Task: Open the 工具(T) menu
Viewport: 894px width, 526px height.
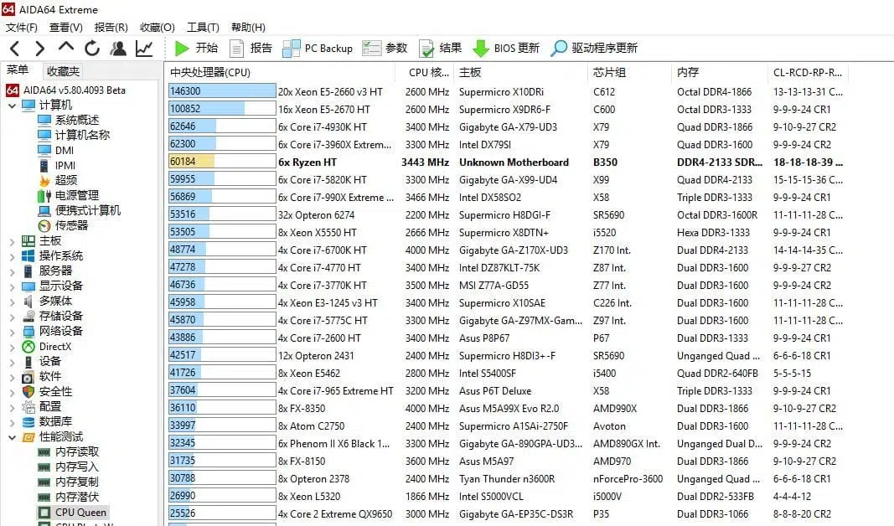Action: click(203, 28)
